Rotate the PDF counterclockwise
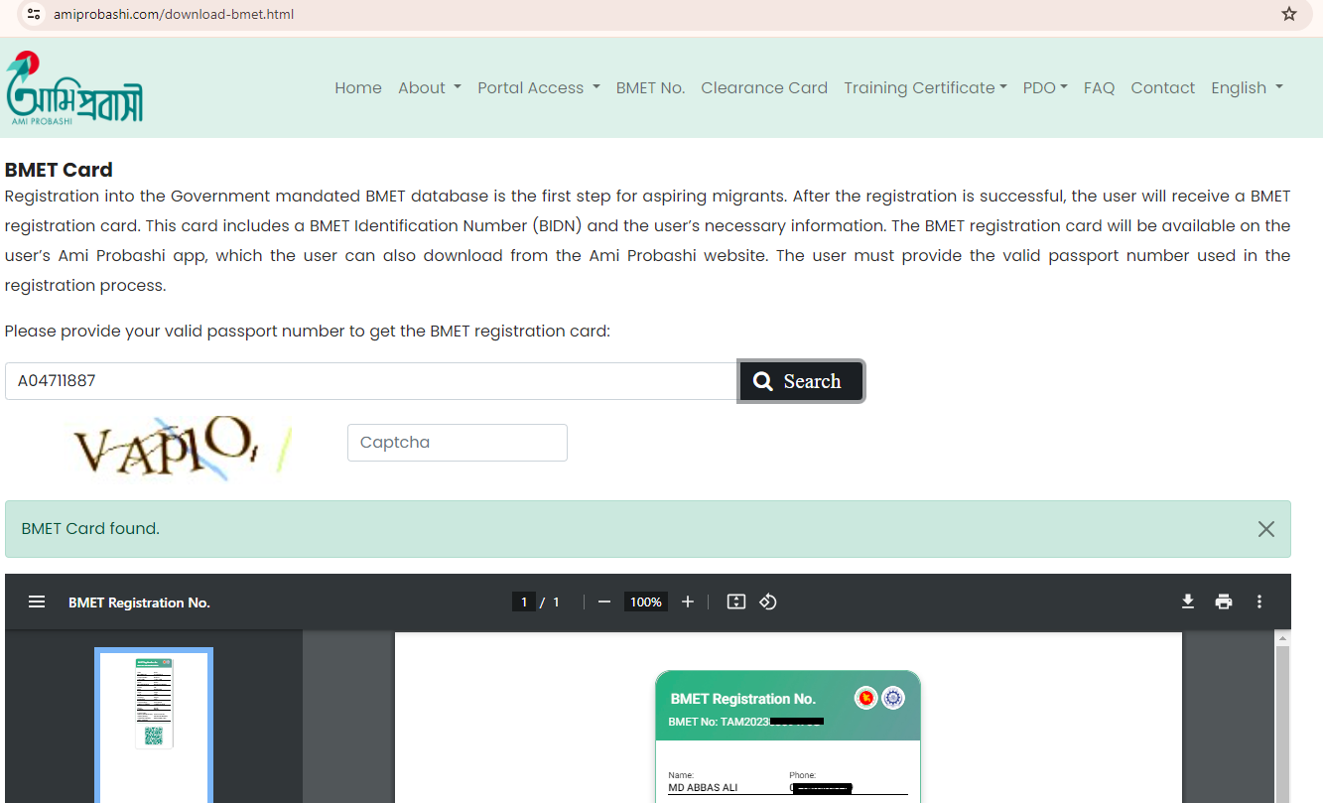Viewport: 1323px width, 803px height. (x=767, y=602)
